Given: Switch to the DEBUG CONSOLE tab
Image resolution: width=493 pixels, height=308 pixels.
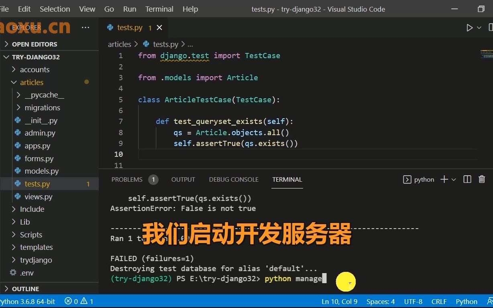Looking at the screenshot, I should [x=234, y=179].
